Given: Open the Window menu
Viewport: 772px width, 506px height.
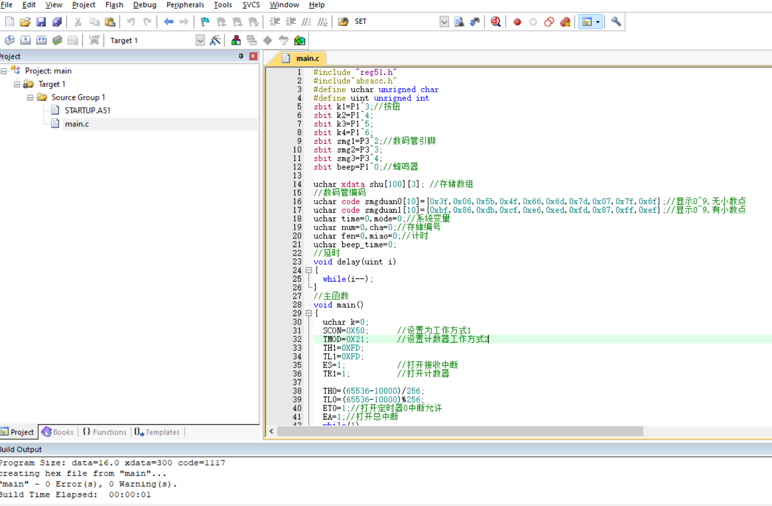Looking at the screenshot, I should coord(284,5).
